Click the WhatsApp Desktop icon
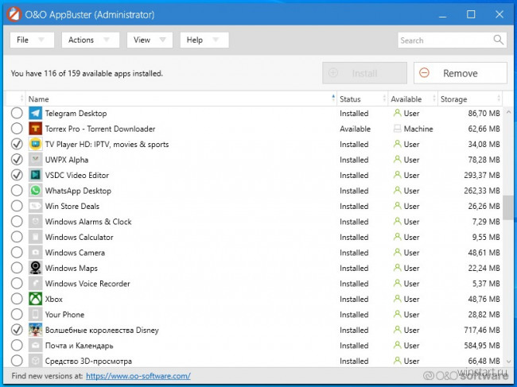The width and height of the screenshot is (517, 387). [x=35, y=191]
